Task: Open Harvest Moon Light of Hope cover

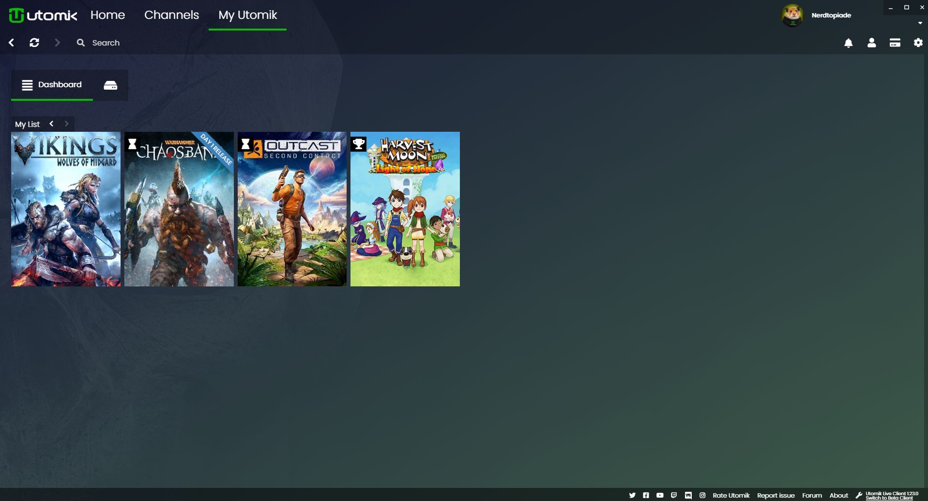Action: pyautogui.click(x=405, y=209)
